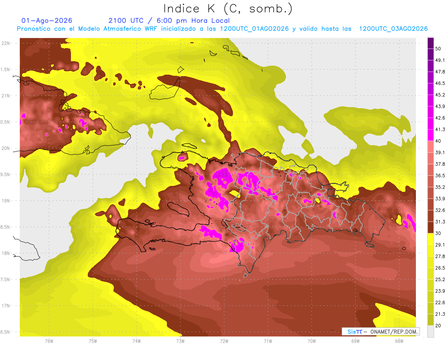
Task: Click legend value "29.1"
Action: [x=440, y=245]
